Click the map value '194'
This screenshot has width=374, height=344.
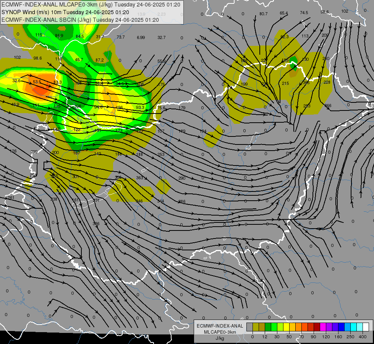point(203,131)
